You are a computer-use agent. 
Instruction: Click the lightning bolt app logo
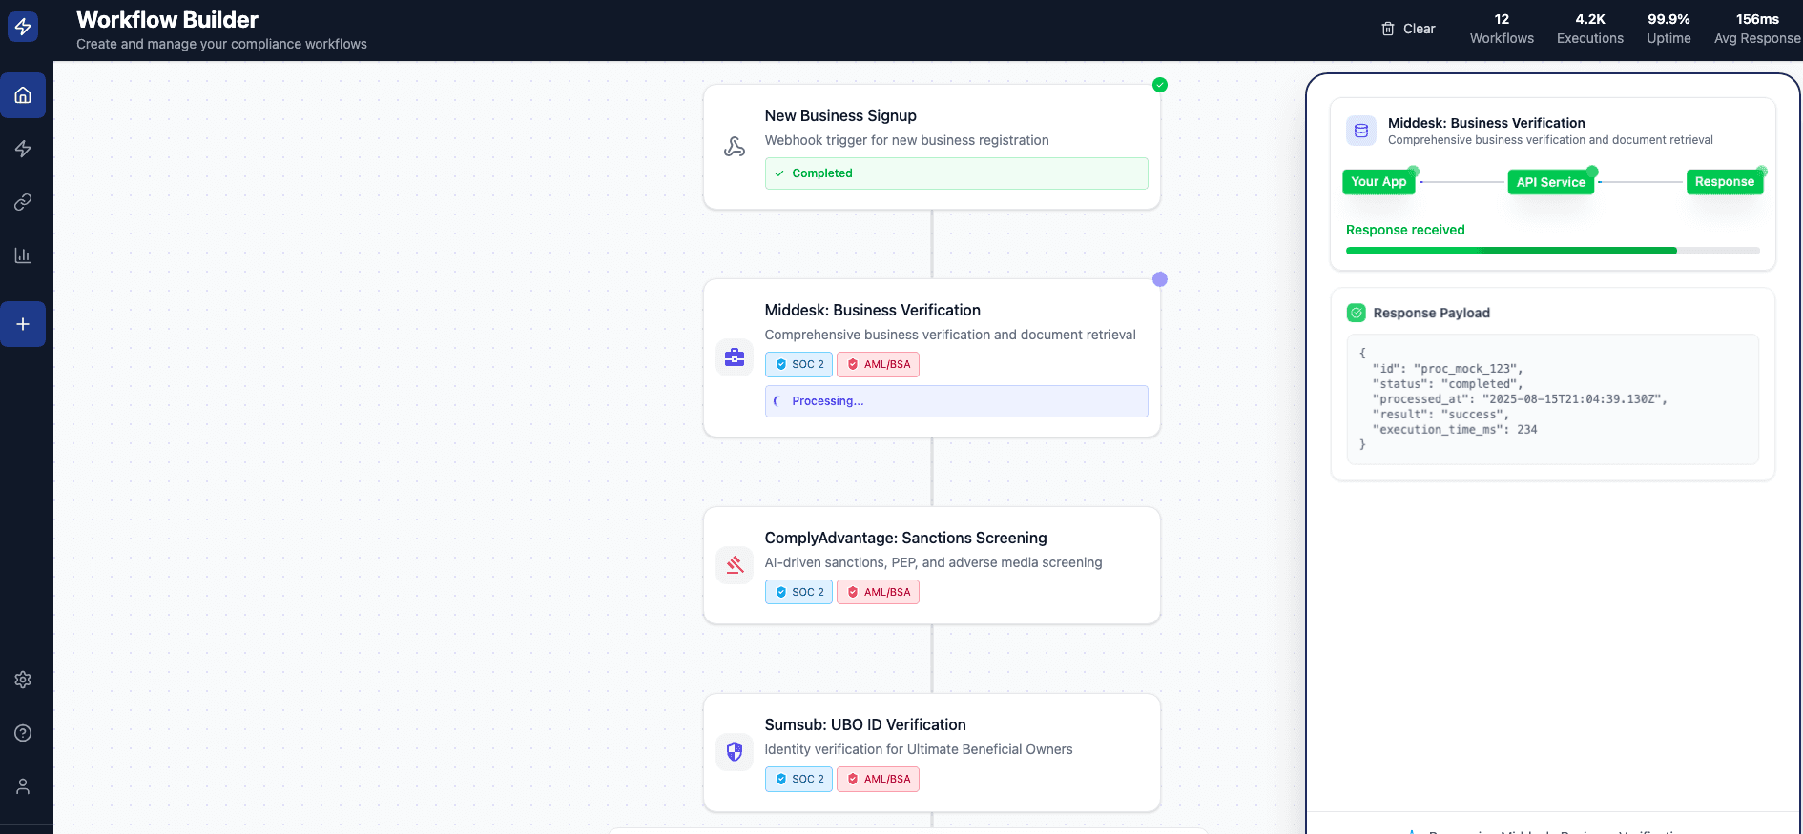pyautogui.click(x=23, y=27)
